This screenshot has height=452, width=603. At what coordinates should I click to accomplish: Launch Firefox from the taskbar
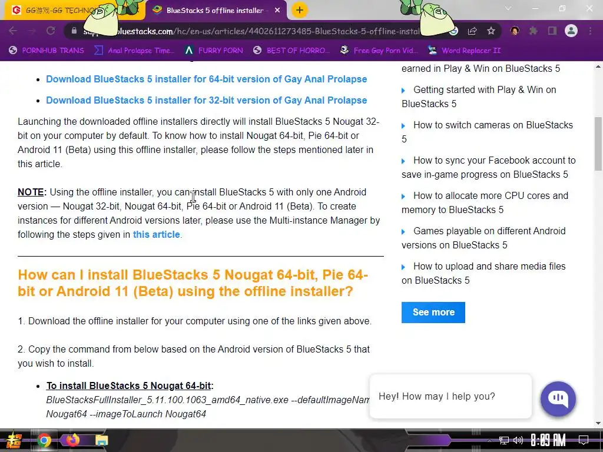pos(72,440)
